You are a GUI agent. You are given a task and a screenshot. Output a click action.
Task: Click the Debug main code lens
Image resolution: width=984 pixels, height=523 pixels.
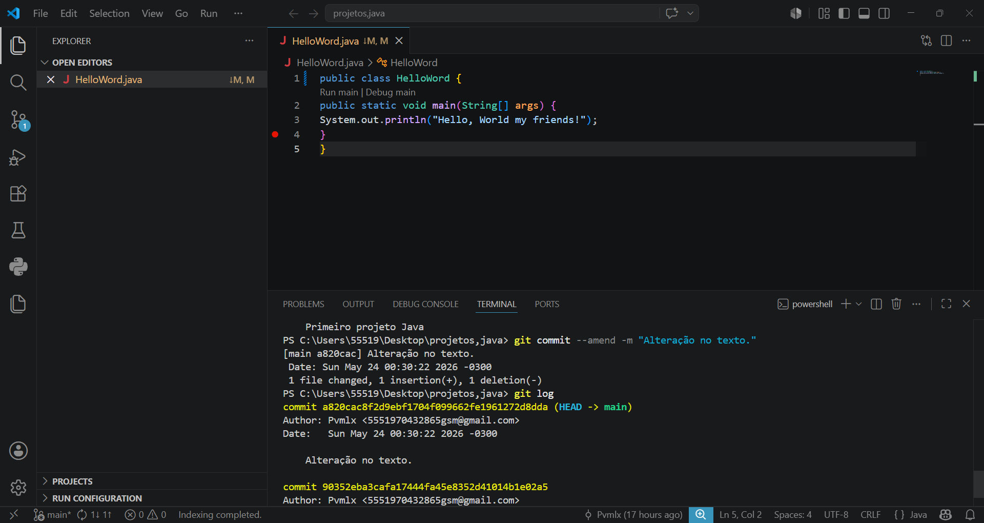tap(391, 92)
